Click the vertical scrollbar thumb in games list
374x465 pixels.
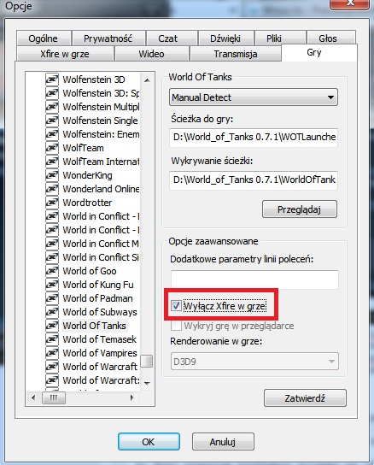tap(147, 362)
